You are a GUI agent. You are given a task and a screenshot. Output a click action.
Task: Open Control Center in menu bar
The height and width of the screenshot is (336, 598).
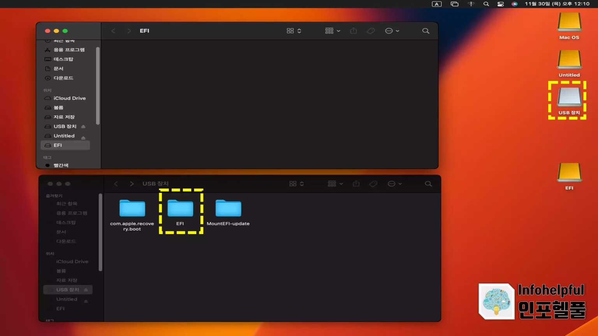pos(501,4)
